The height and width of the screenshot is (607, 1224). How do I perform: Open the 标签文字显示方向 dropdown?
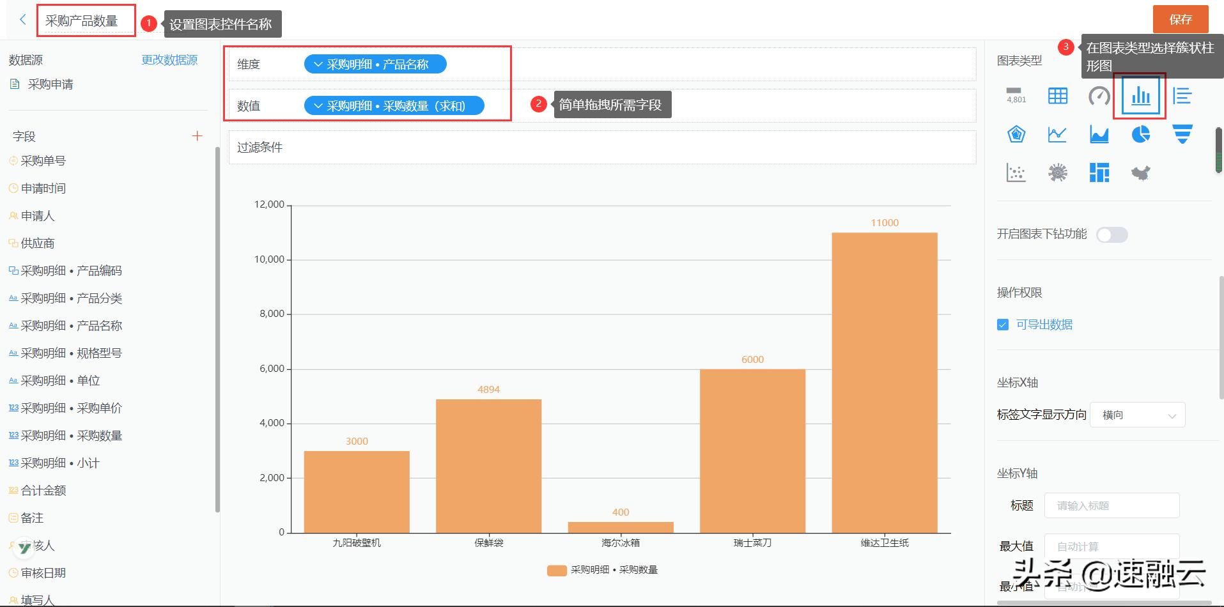click(1137, 415)
